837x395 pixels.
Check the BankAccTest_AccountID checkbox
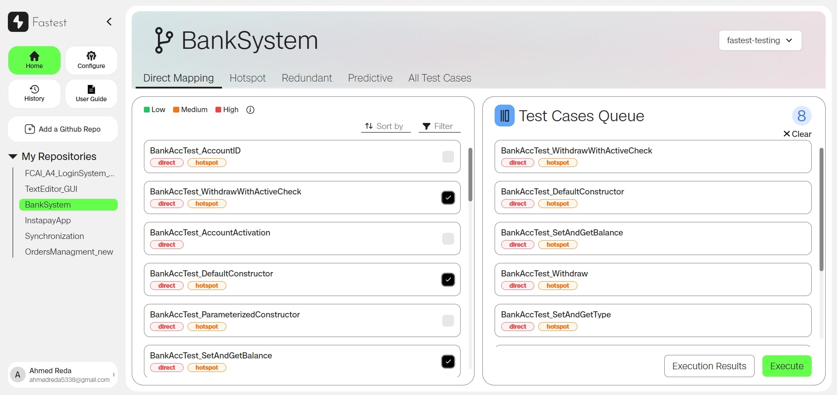click(448, 157)
